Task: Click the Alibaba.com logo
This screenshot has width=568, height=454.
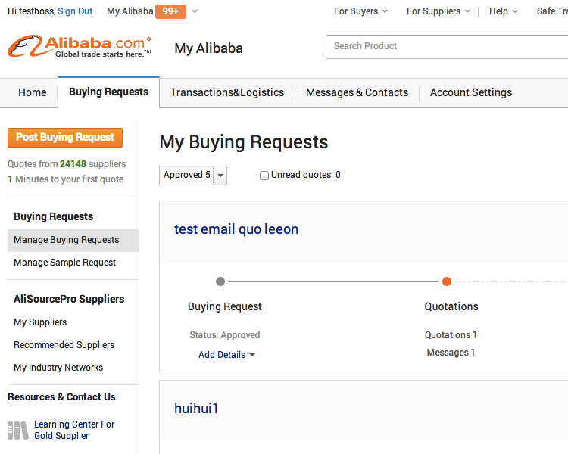Action: (x=80, y=46)
